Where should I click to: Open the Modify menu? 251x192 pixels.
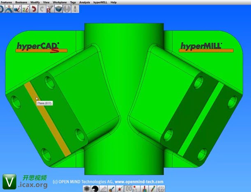35,2
